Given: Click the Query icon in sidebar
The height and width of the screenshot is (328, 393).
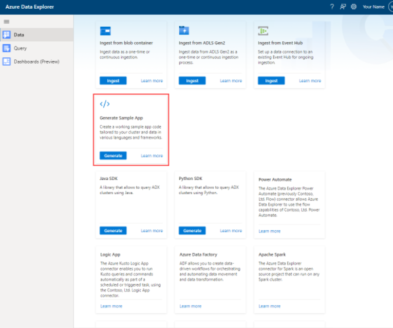Looking at the screenshot, I should coord(6,48).
